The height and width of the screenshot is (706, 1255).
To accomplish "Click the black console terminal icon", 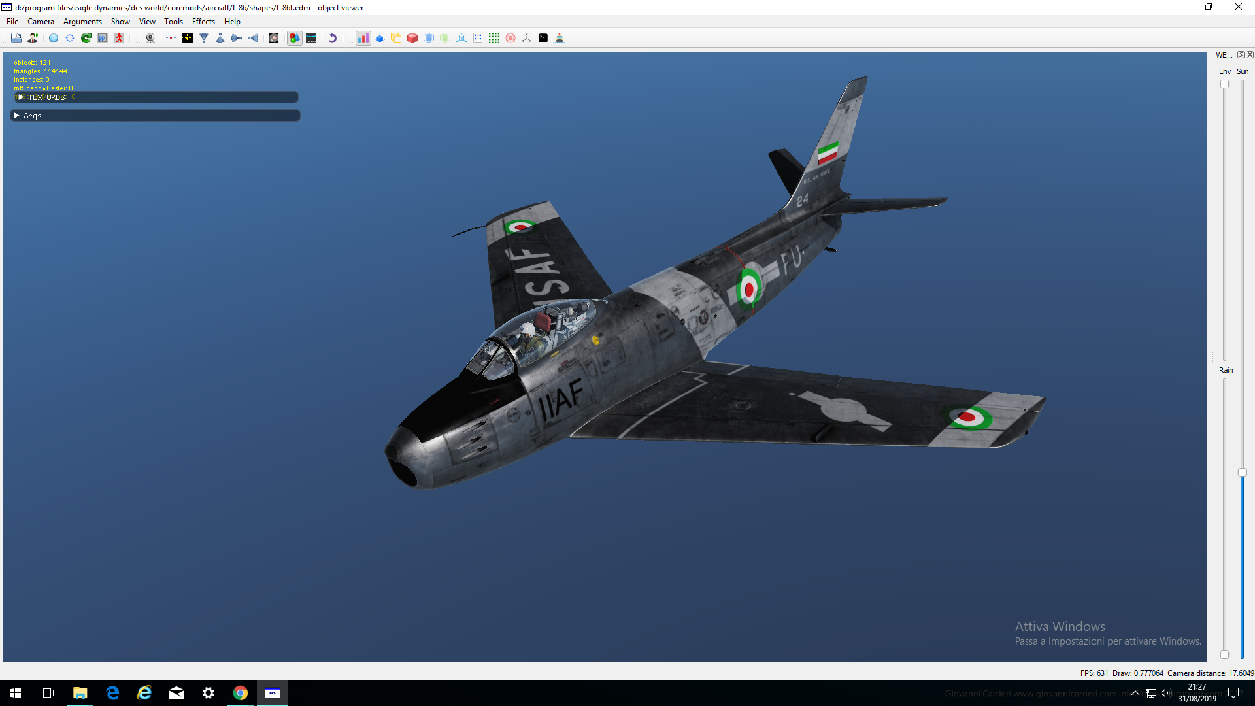I will (x=543, y=38).
